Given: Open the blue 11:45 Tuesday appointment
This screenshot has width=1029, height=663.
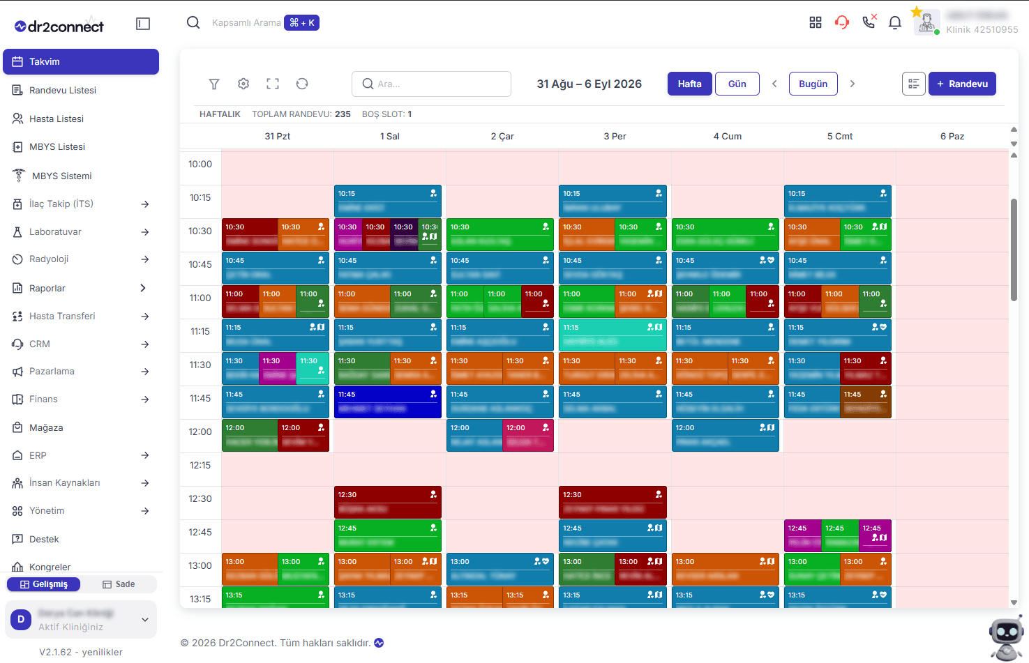Looking at the screenshot, I should pyautogui.click(x=388, y=402).
